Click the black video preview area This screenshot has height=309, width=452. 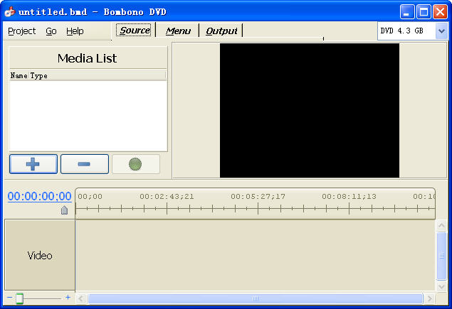(x=310, y=111)
